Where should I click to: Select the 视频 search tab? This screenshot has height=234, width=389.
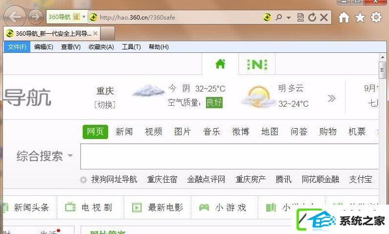(154, 132)
